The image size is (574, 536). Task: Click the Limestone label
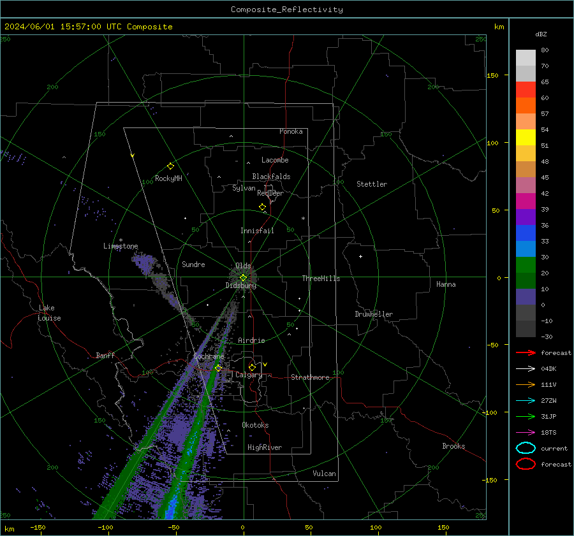pyautogui.click(x=121, y=246)
